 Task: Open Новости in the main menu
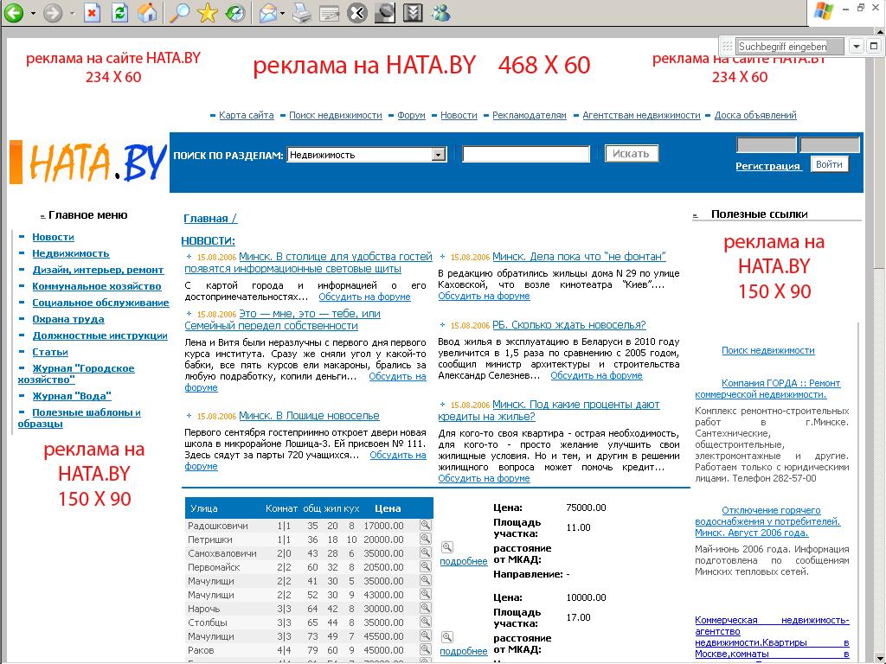click(x=53, y=237)
